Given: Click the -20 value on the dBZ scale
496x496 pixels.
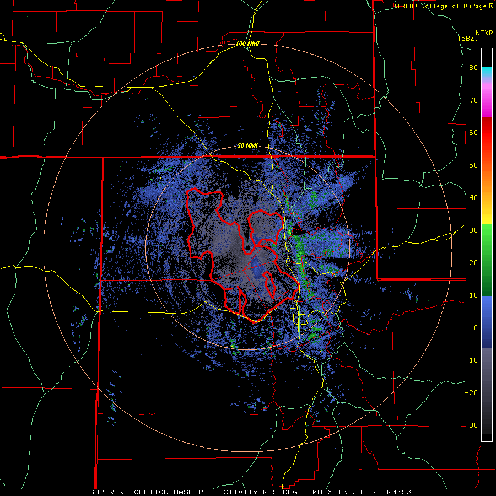Looking at the screenshot, I should (x=471, y=393).
